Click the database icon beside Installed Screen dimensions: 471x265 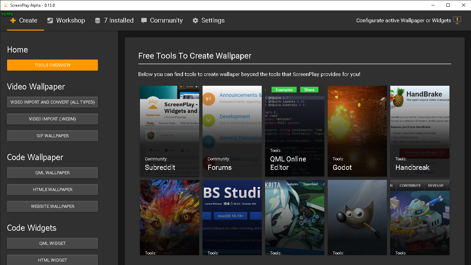[98, 21]
